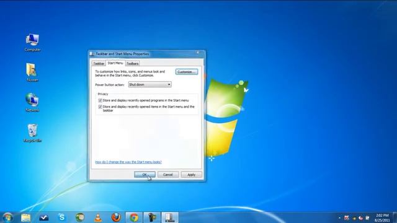Switch to the Taskbar tab
Screen dimensions: 397x223
[x=99, y=63]
